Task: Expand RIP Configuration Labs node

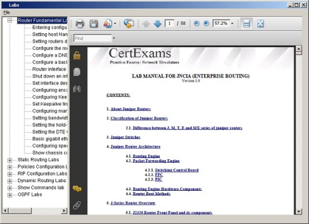Action: (x=10, y=174)
